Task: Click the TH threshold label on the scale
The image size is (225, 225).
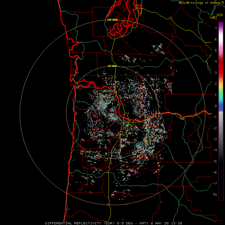Action: [215, 195]
